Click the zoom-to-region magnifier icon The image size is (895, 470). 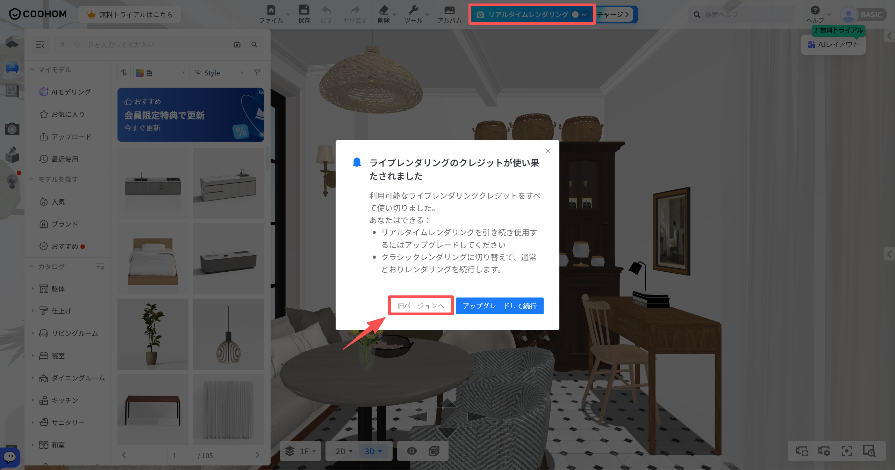pos(869,451)
